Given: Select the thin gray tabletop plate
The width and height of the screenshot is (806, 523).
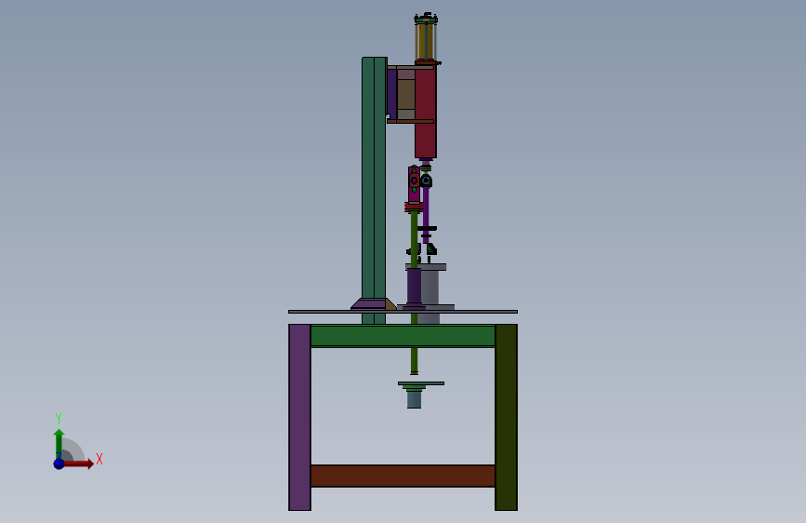Looking at the screenshot, I should coord(403,312).
